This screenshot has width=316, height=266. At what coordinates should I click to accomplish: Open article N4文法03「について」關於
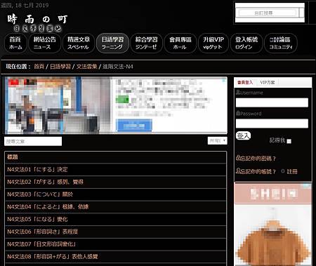40,194
